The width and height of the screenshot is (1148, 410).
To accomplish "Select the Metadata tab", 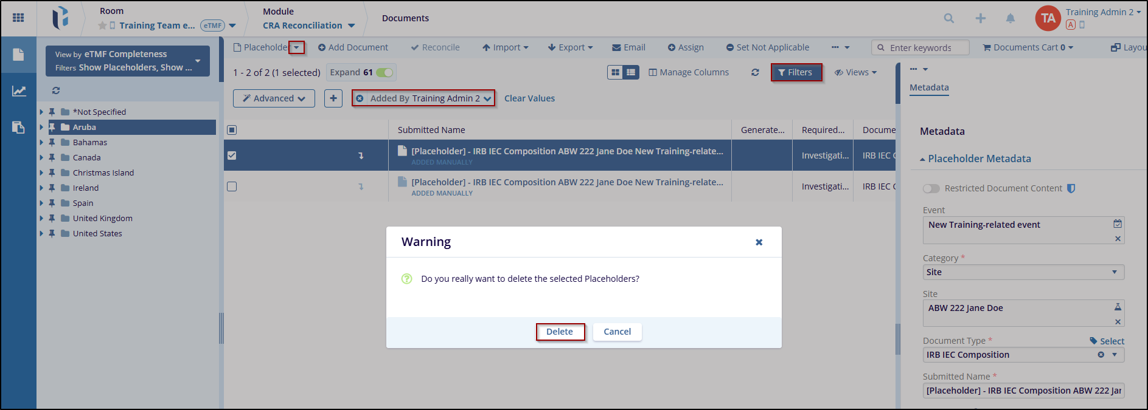I will coord(929,87).
